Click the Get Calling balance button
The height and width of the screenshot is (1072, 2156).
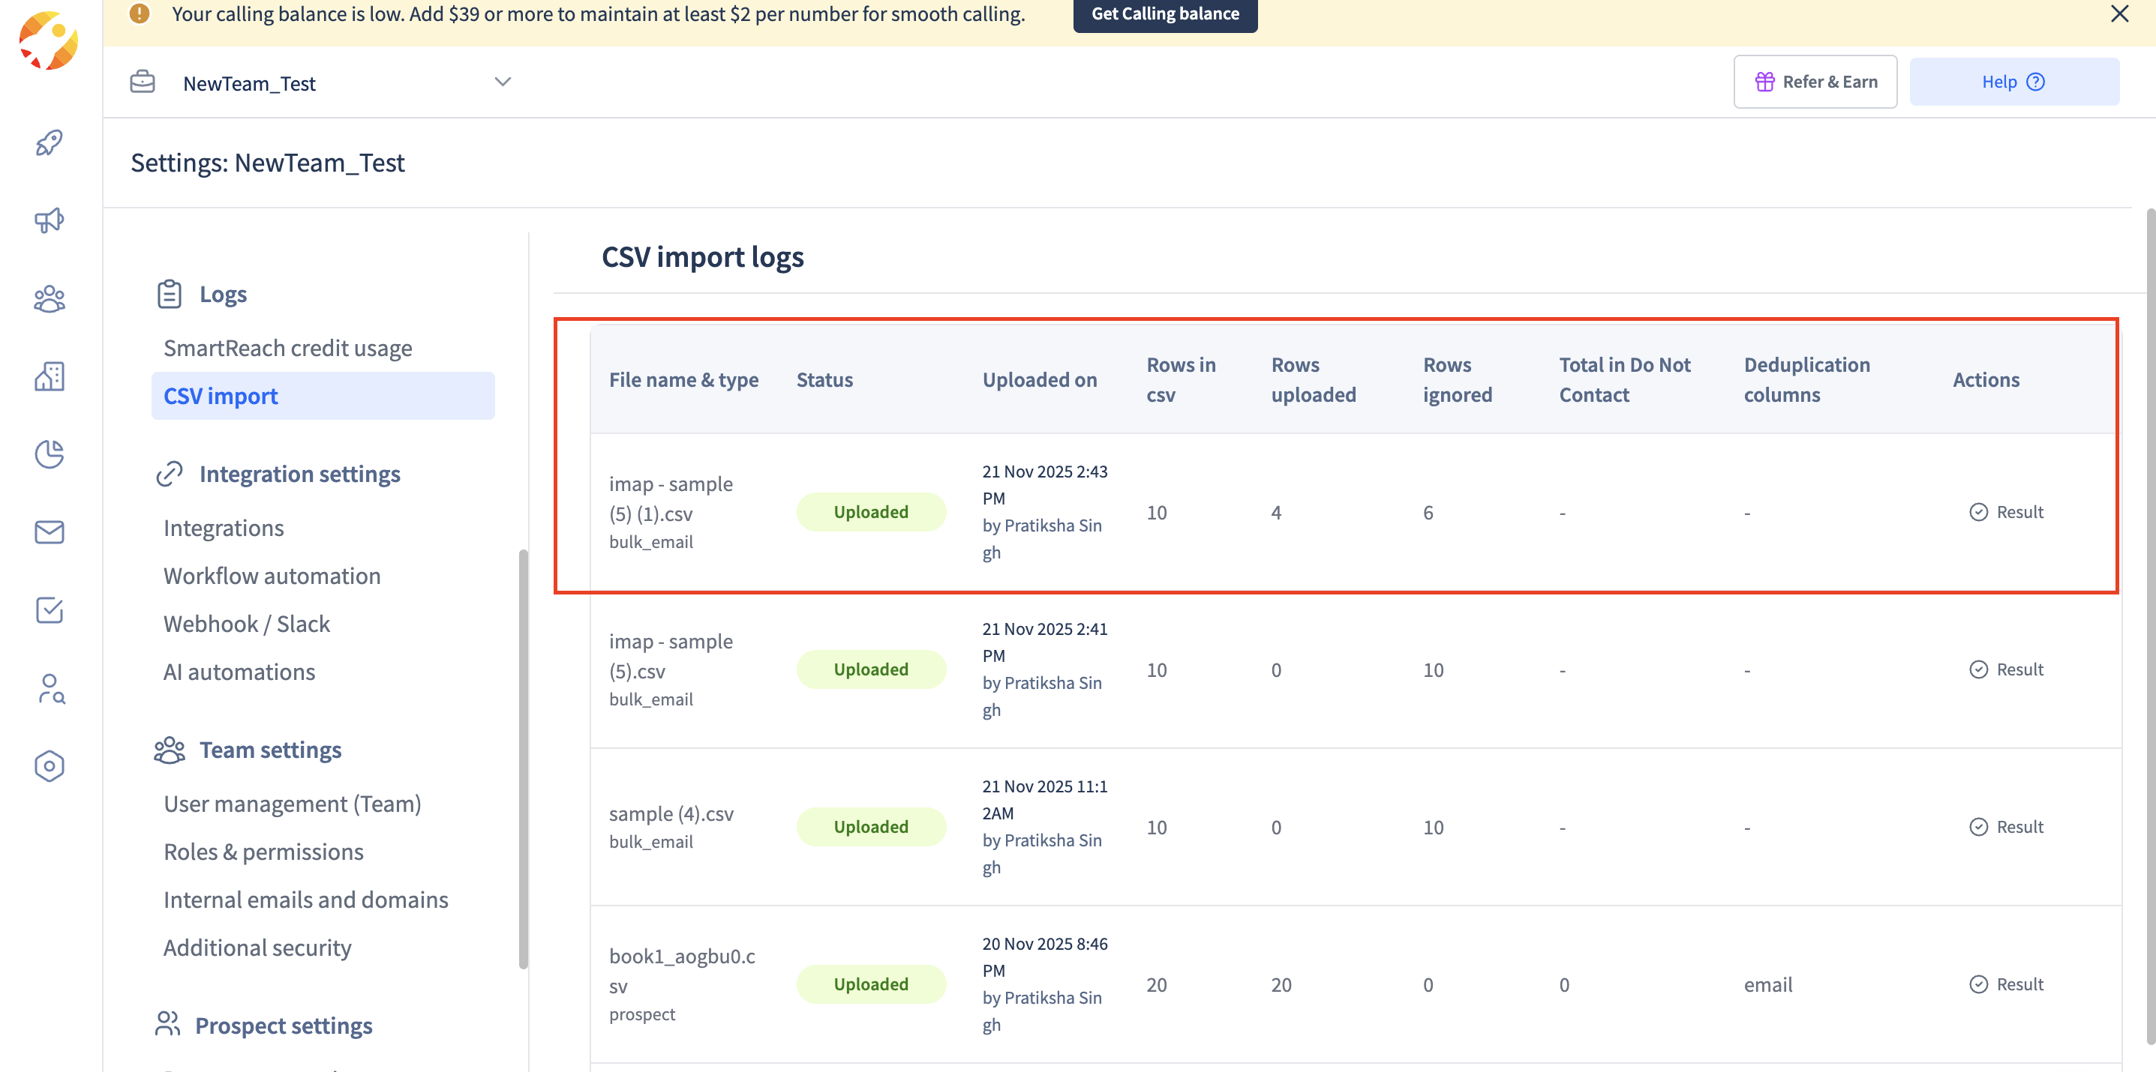coord(1164,14)
